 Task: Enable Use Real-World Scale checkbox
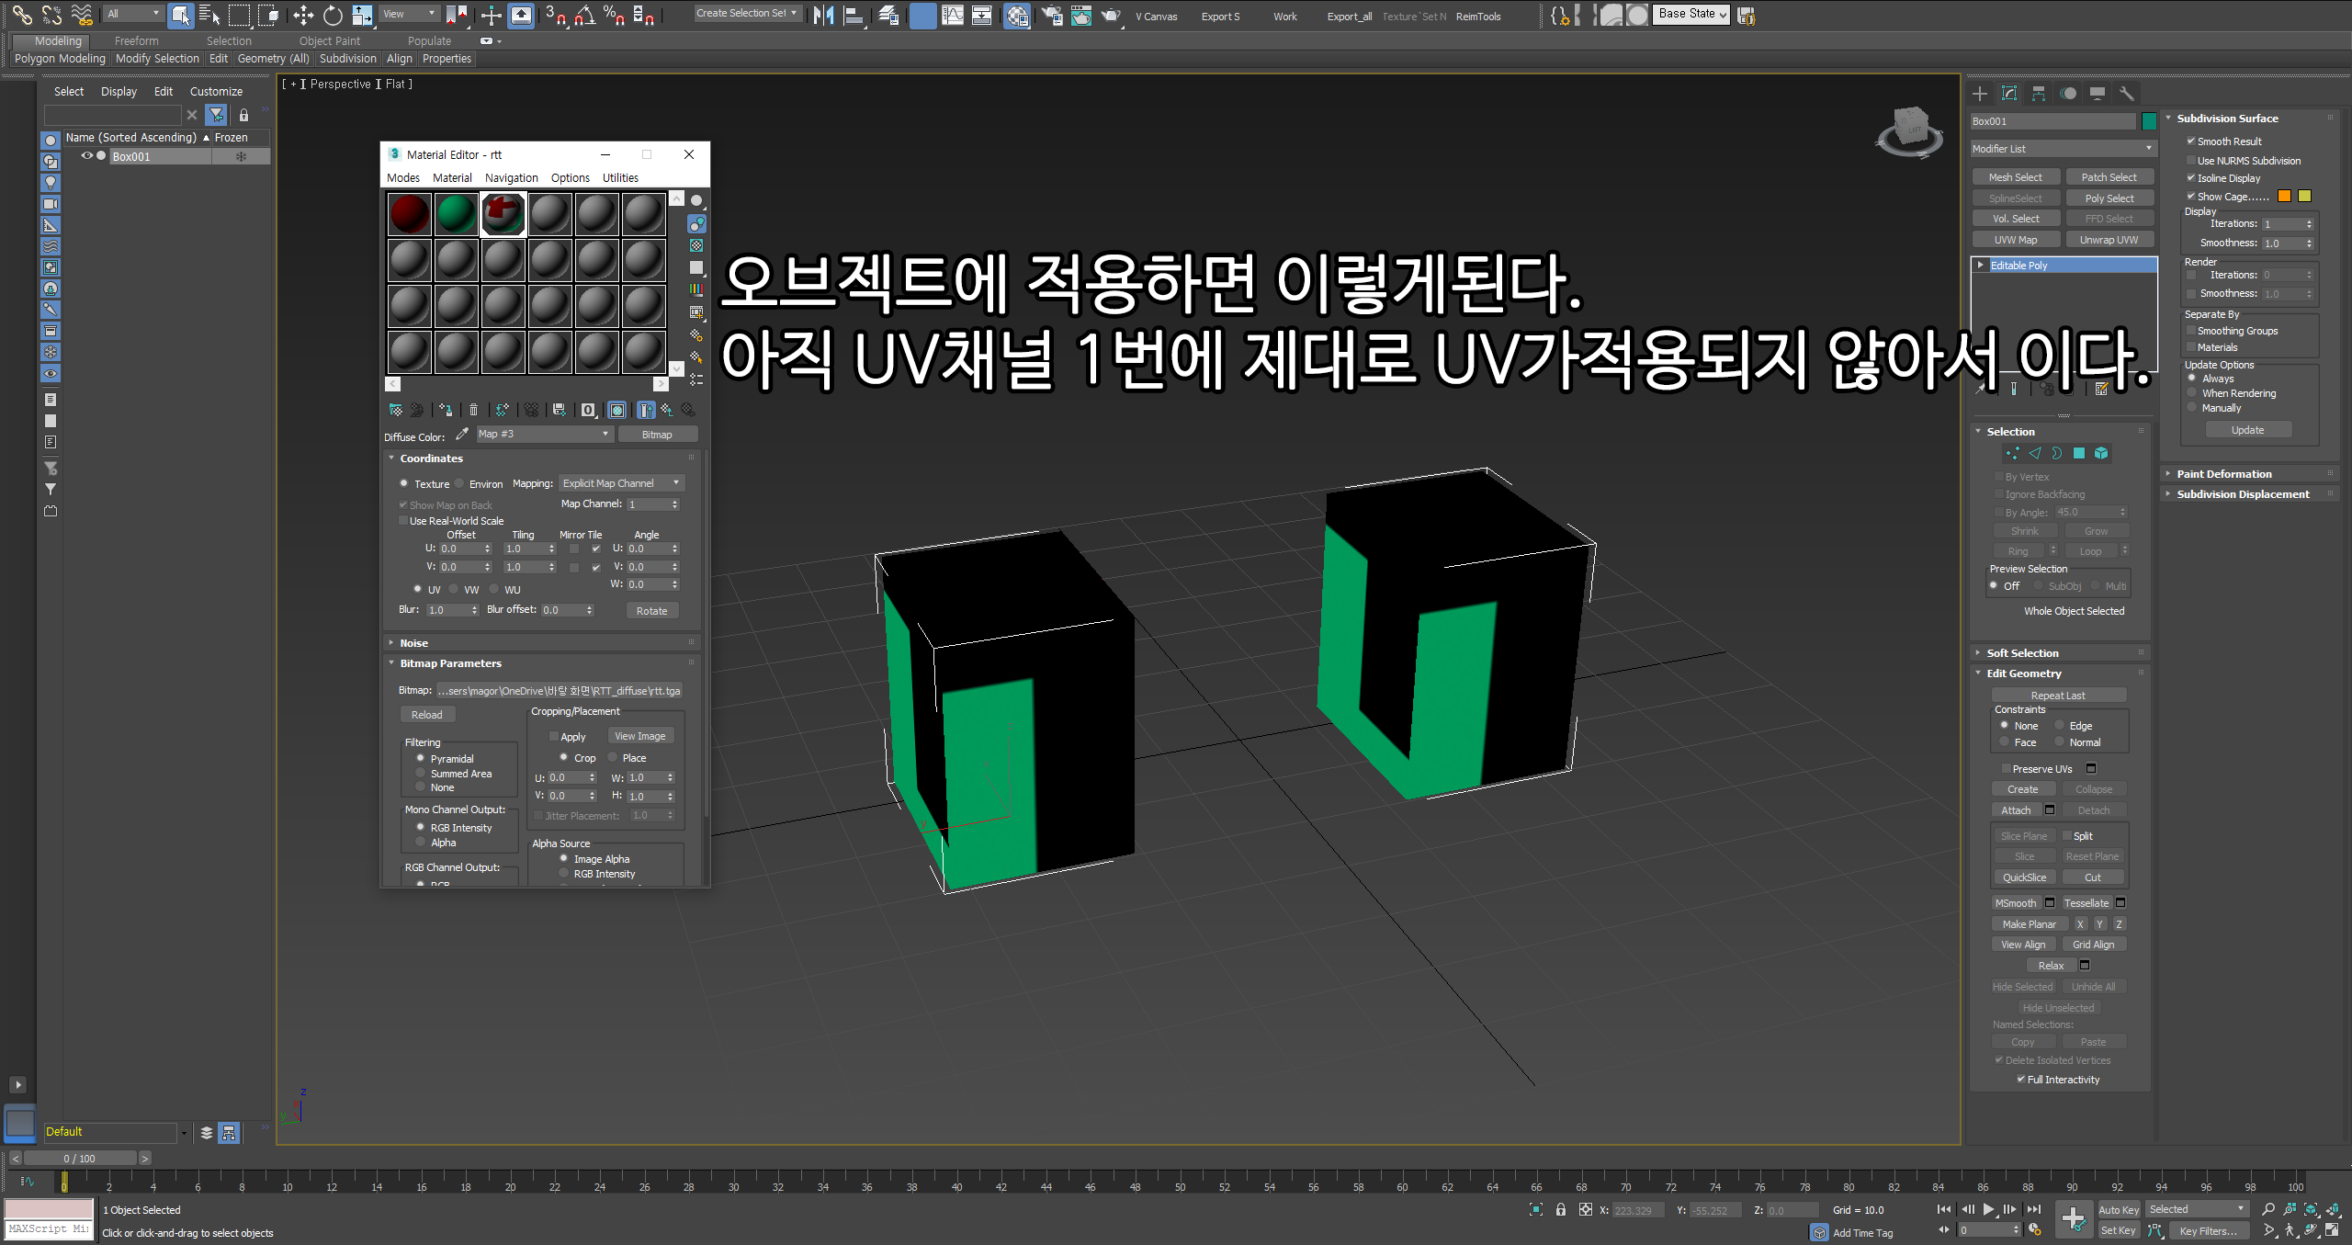click(x=403, y=520)
